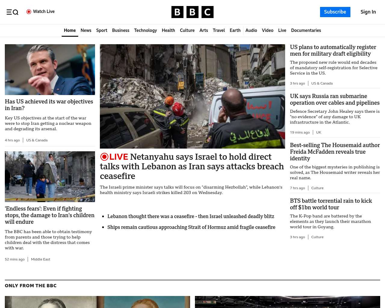The image size is (385, 308).
Task: Read the Russia submarine operation story
Action: click(x=334, y=100)
